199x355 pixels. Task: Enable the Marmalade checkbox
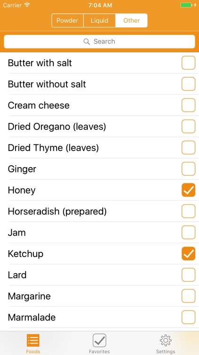(189, 317)
